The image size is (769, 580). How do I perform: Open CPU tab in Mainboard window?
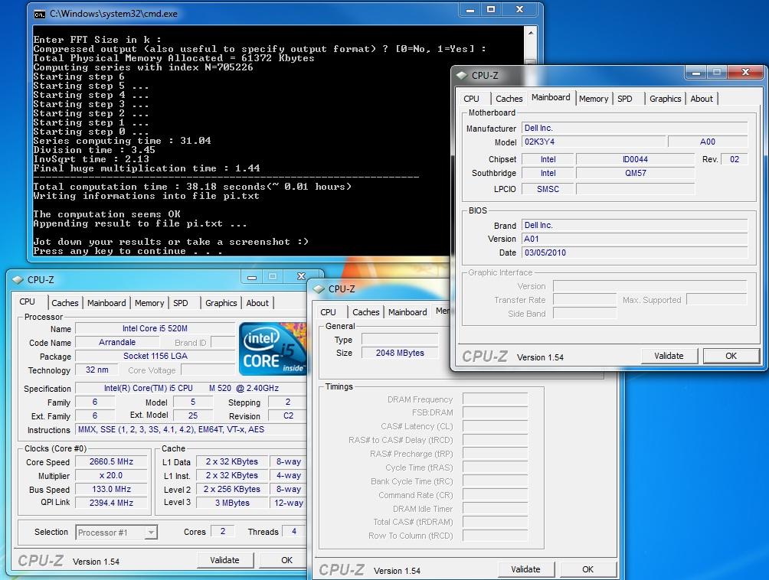(x=471, y=99)
